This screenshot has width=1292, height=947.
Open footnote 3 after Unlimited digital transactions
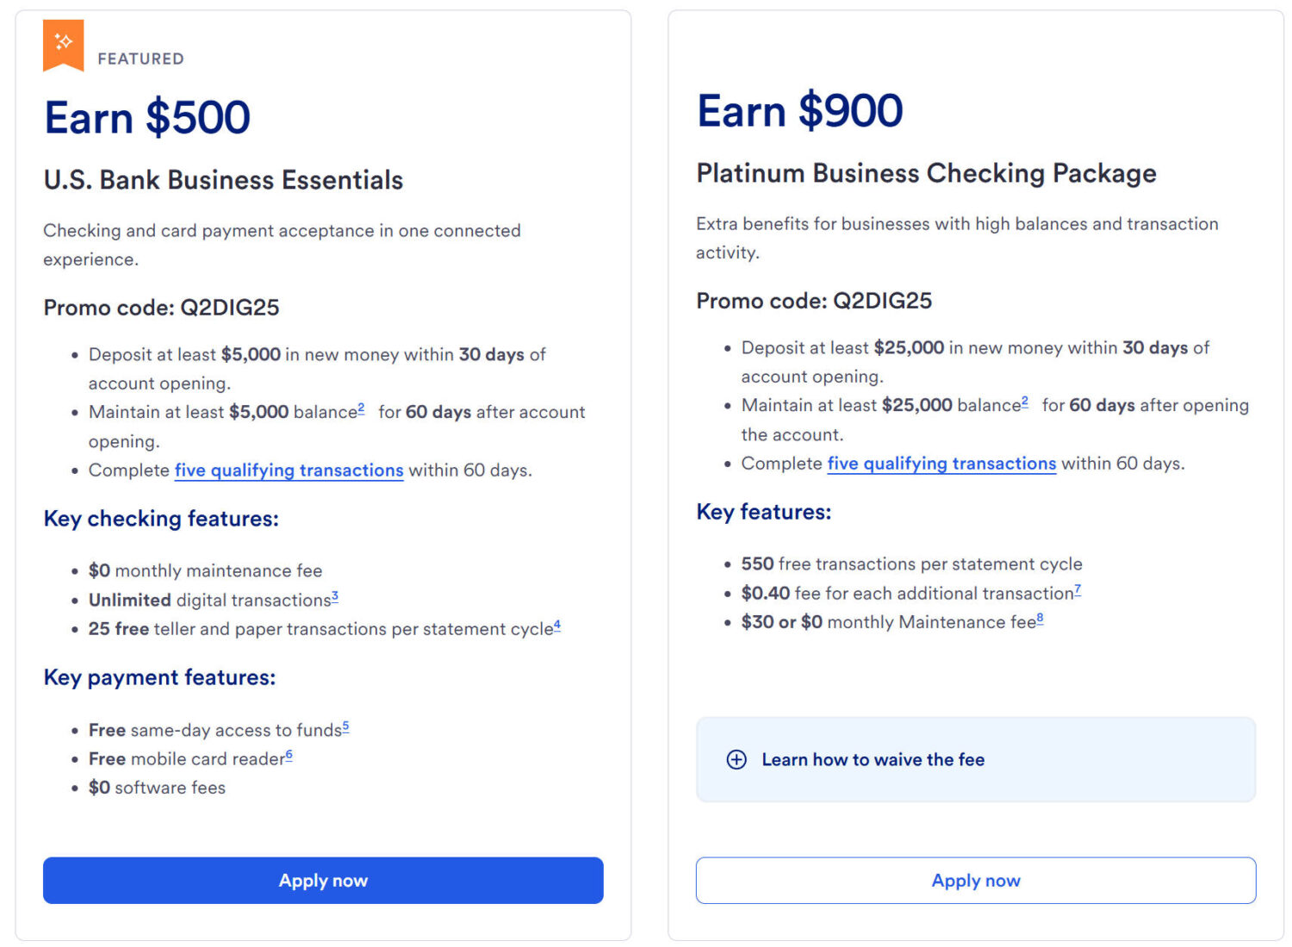[x=335, y=595]
